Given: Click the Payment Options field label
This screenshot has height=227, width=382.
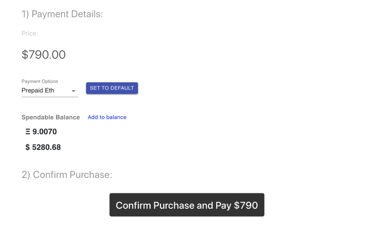Looking at the screenshot, I should (x=40, y=82).
